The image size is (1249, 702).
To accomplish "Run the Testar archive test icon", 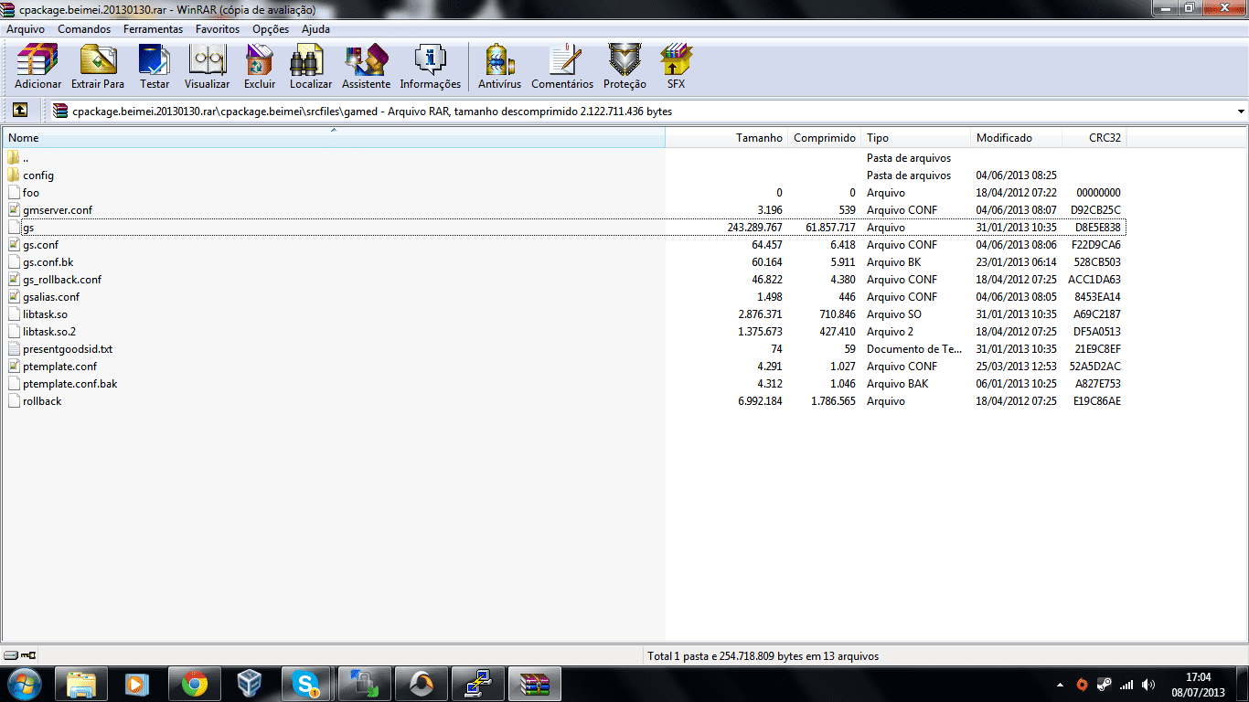I will (x=155, y=61).
